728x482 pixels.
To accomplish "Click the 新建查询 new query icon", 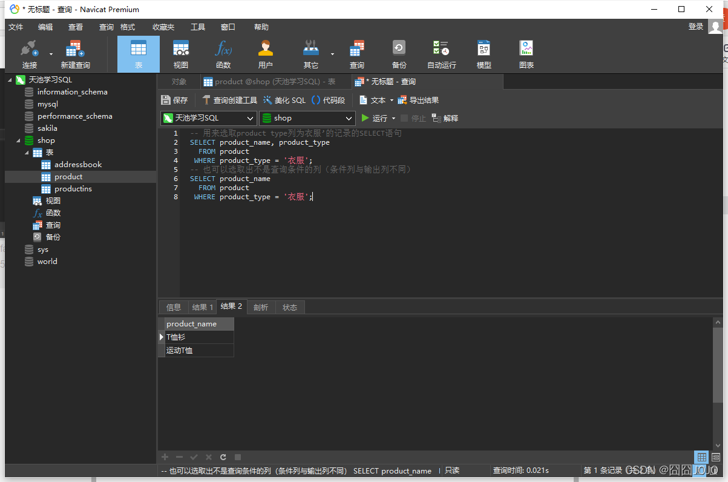I will point(75,54).
